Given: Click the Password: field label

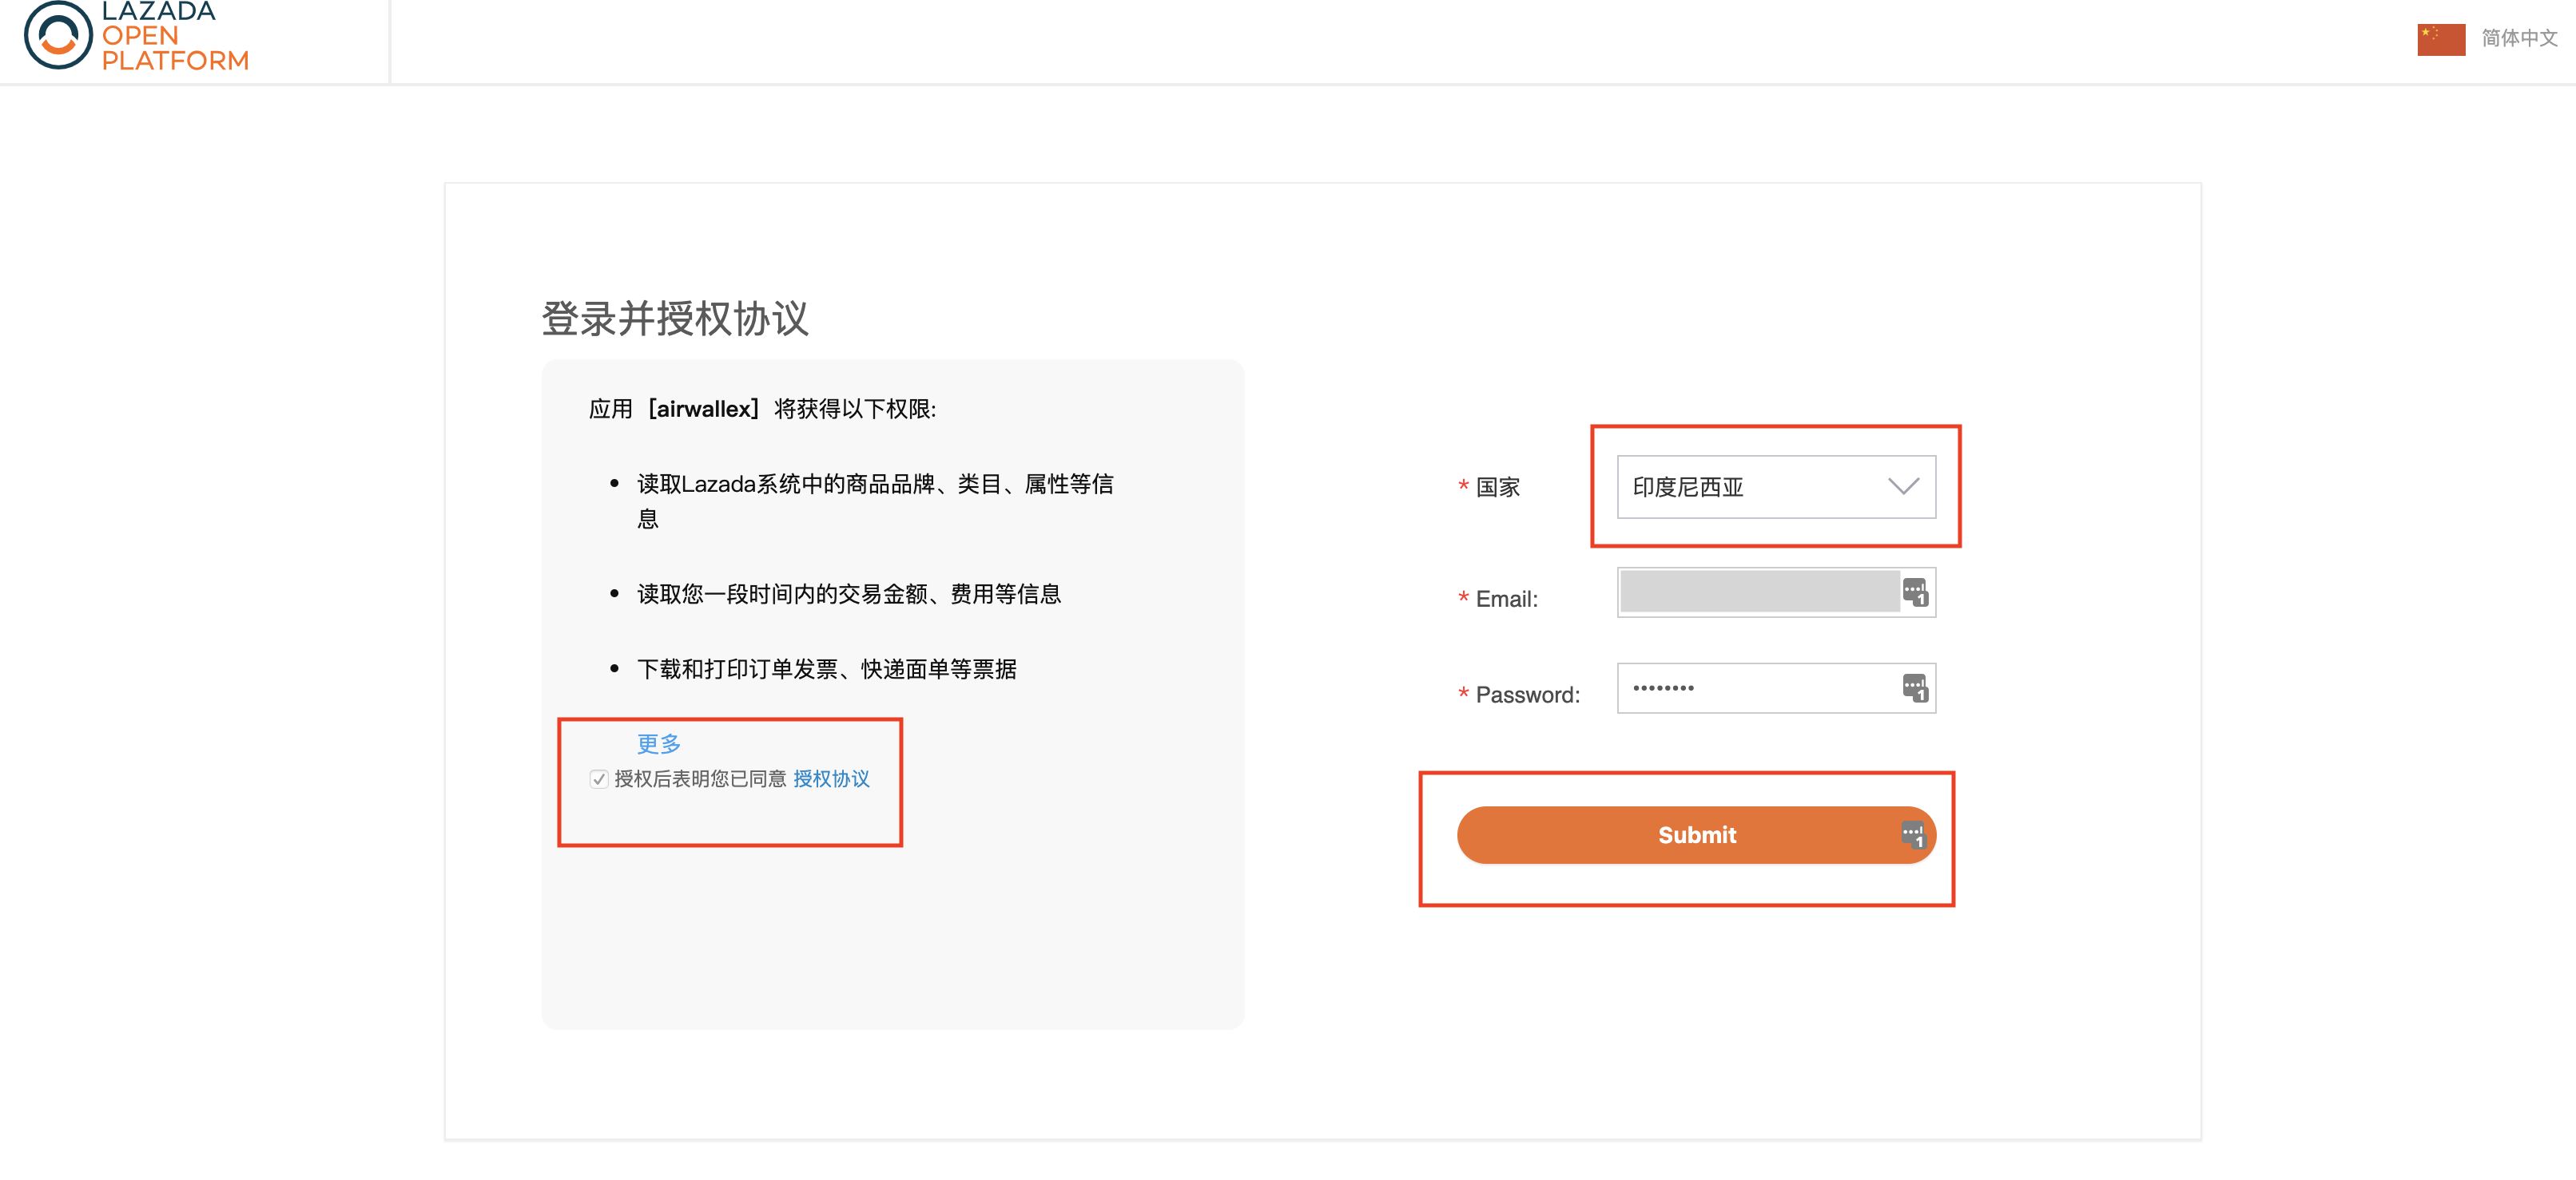Looking at the screenshot, I should point(1527,695).
